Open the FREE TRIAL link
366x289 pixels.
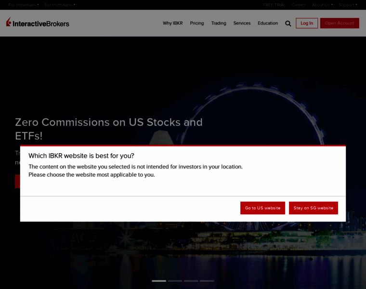point(274,5)
